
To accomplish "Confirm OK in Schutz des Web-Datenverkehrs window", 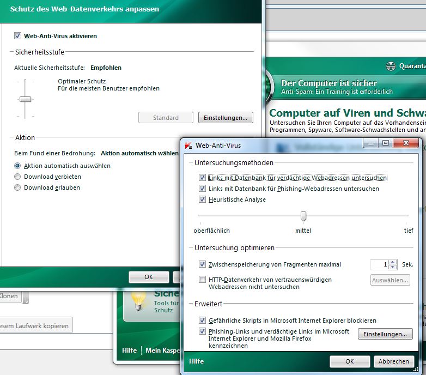I will [149, 277].
